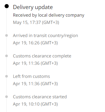Click the gray dot beside Left from customs
This screenshot has height=112, width=105.
(x=7, y=76)
